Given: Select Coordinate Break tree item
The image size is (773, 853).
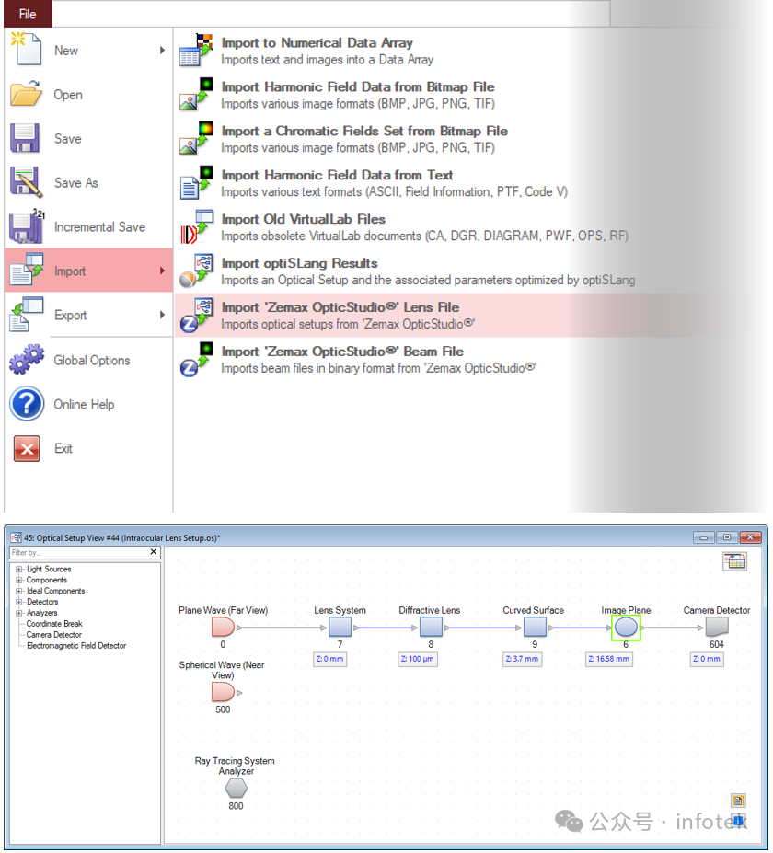Looking at the screenshot, I should [x=54, y=624].
